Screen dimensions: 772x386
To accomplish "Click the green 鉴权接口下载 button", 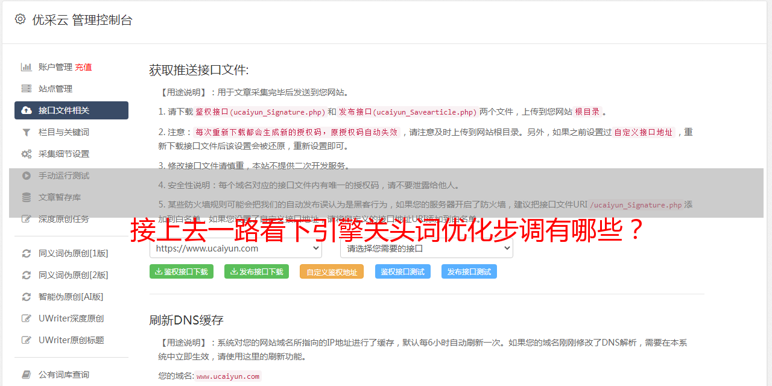I will point(182,271).
